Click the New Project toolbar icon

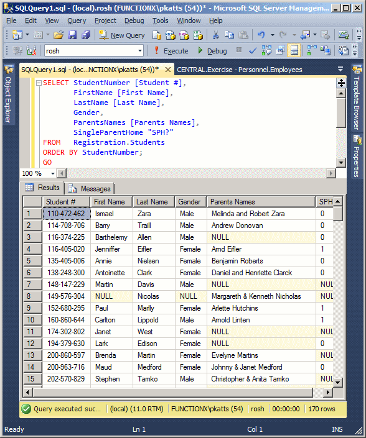pyautogui.click(x=17, y=35)
